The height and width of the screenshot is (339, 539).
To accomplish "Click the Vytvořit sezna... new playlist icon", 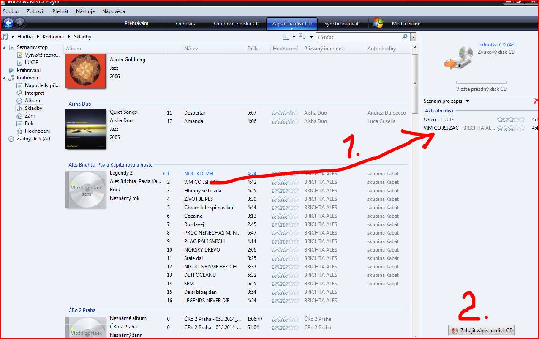I will coord(20,55).
